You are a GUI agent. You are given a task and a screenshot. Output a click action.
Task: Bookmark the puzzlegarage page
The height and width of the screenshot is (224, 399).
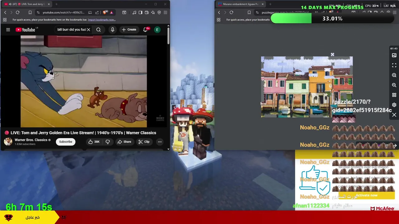(249, 12)
